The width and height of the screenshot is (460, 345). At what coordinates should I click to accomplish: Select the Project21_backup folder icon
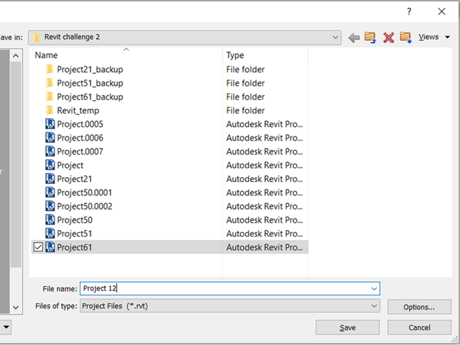49,69
